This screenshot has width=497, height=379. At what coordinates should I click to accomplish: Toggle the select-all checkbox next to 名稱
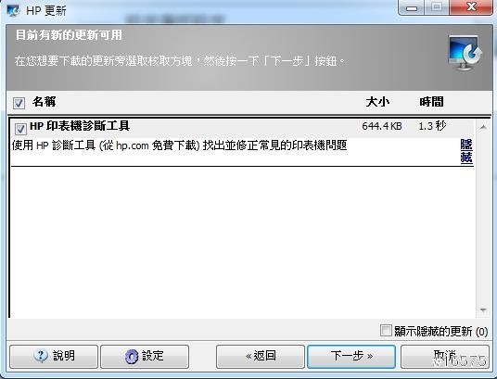19,103
